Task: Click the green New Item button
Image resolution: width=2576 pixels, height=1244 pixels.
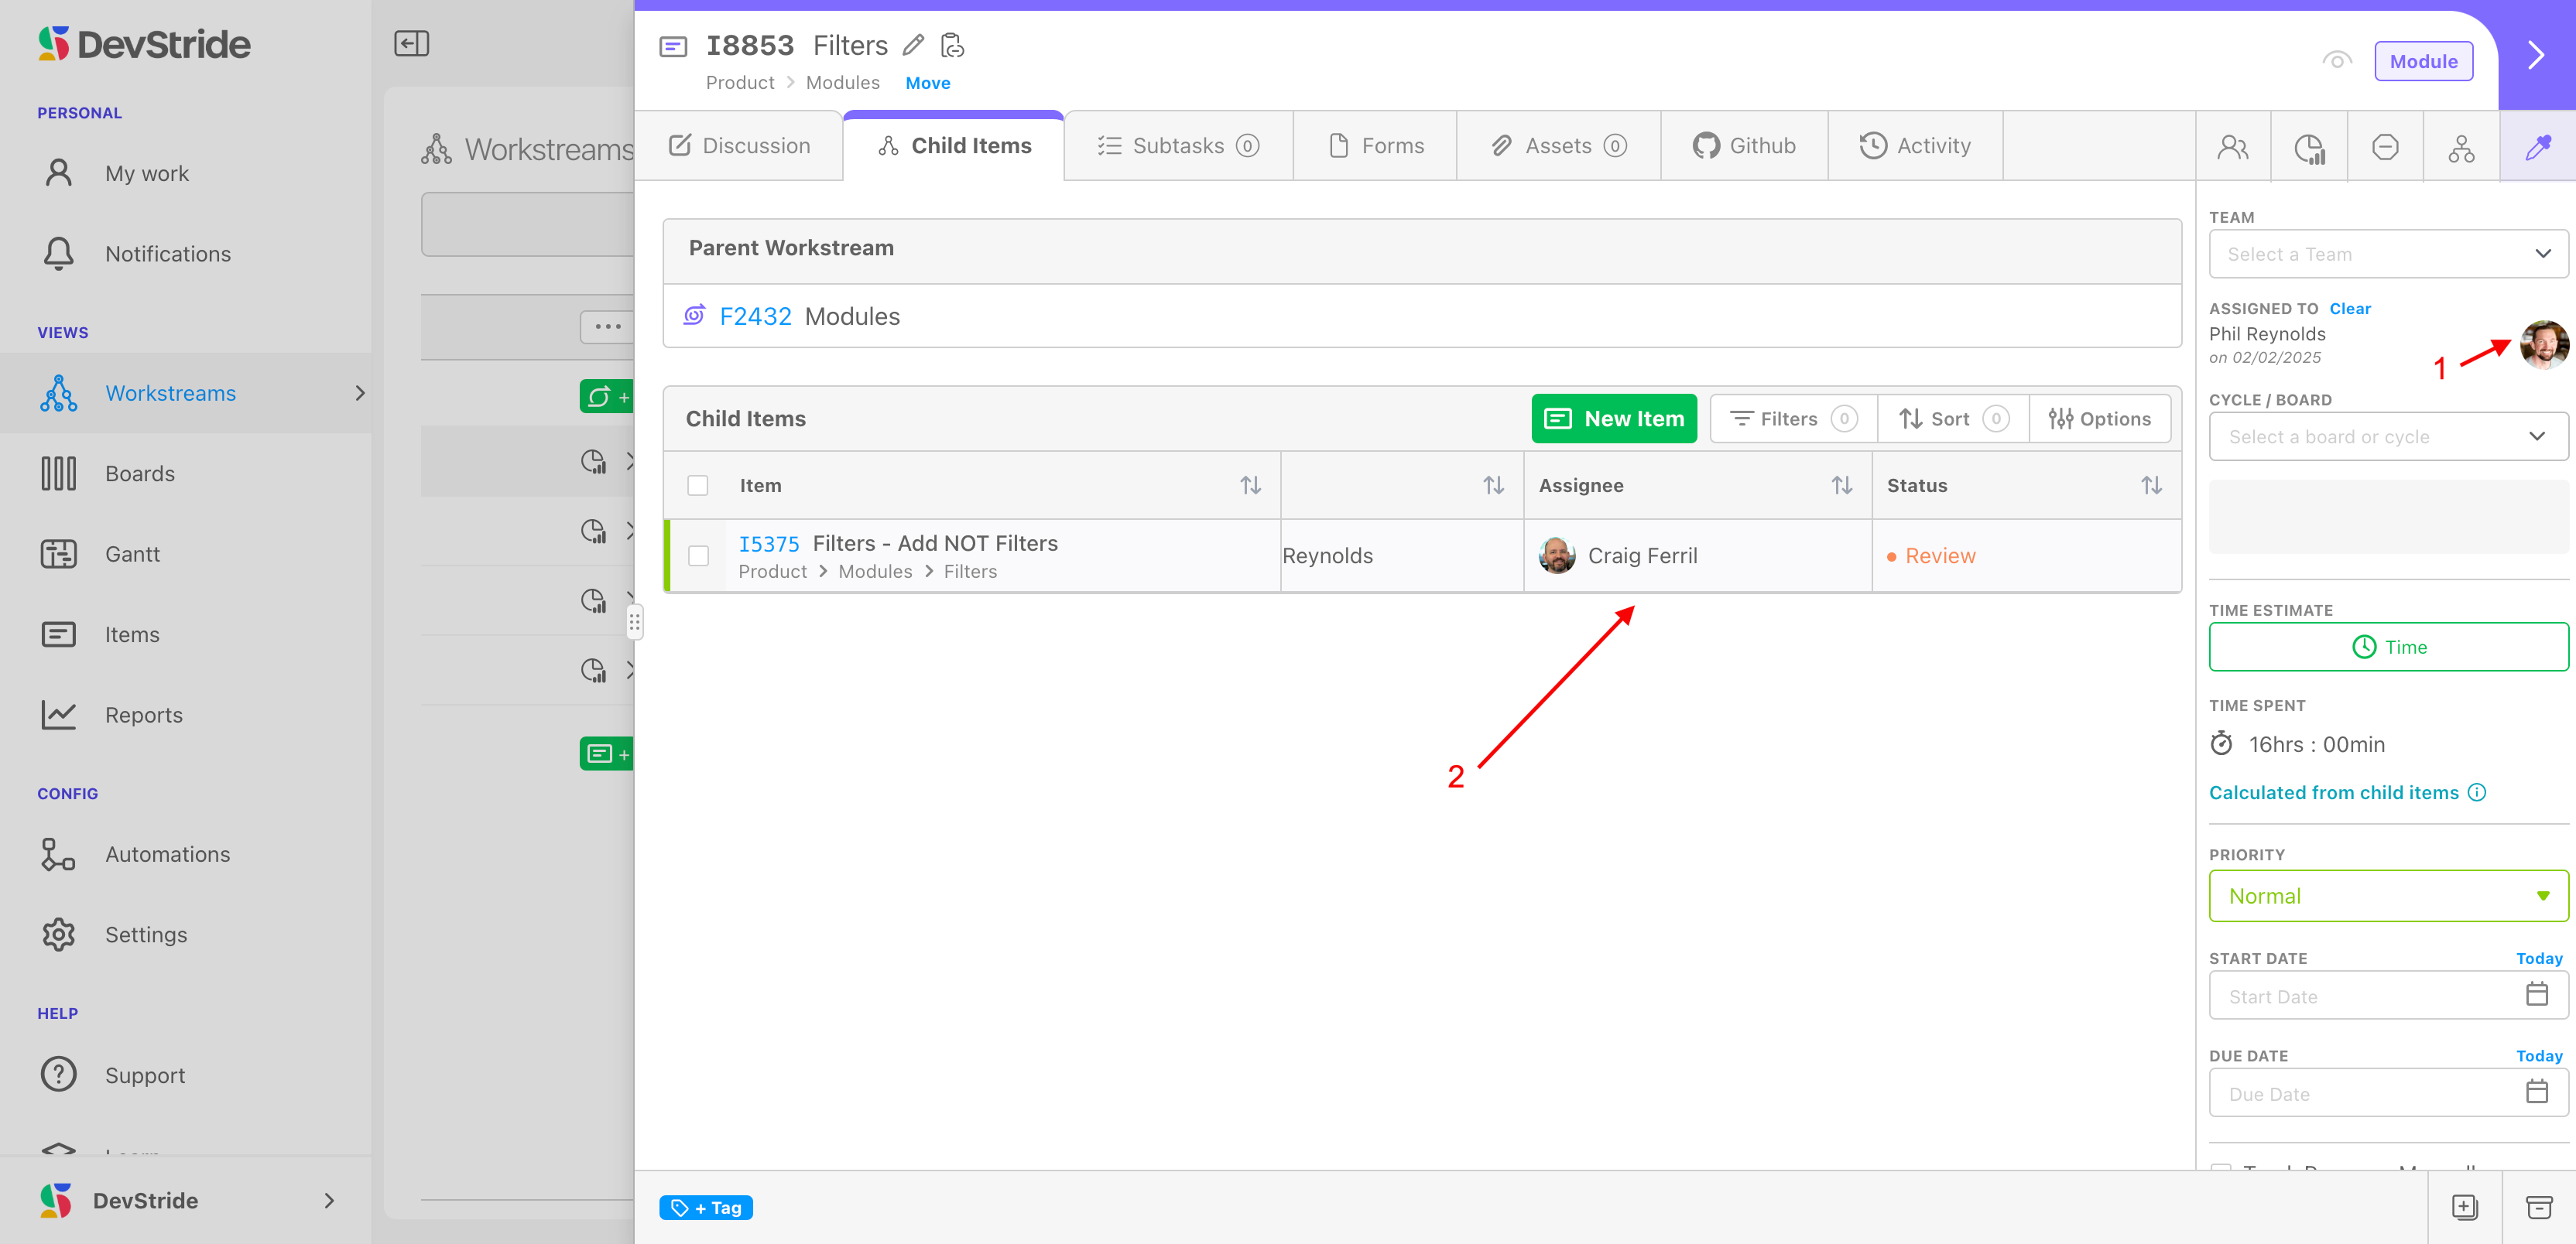Action: tap(1613, 419)
